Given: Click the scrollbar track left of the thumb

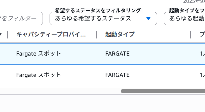Looking at the screenshot, I should pos(60,91).
